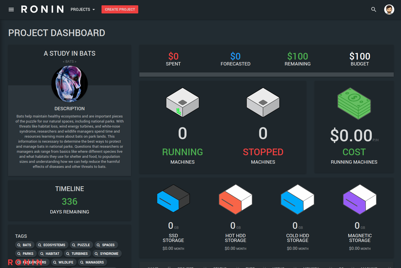Search by the HABITAT tag
This screenshot has width=401, height=268.
point(50,254)
